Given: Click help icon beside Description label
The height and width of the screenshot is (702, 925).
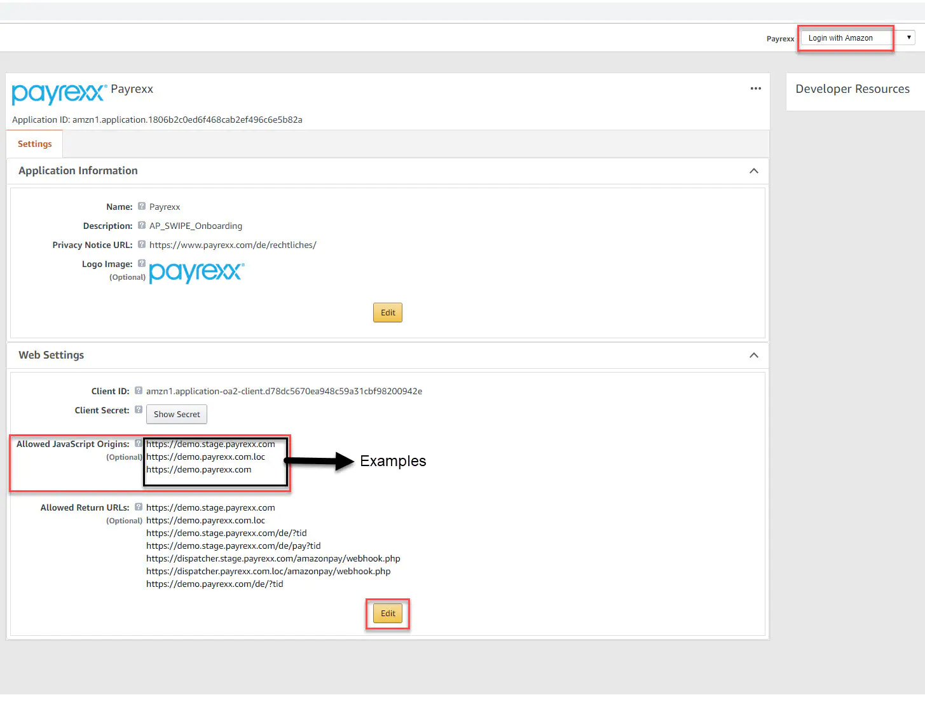Looking at the screenshot, I should (142, 225).
